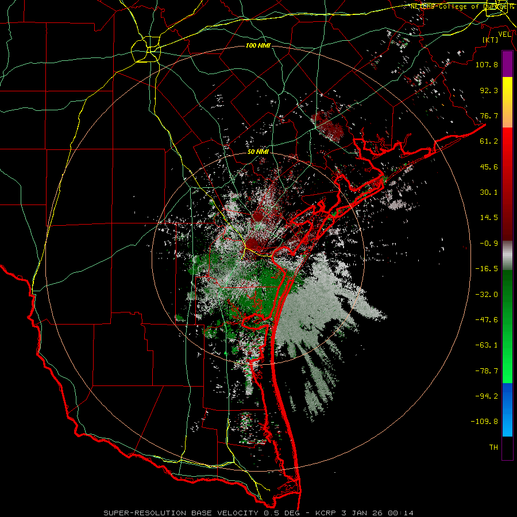Select the "-47.6" velocity scale value
The width and height of the screenshot is (517, 517).
coord(487,320)
